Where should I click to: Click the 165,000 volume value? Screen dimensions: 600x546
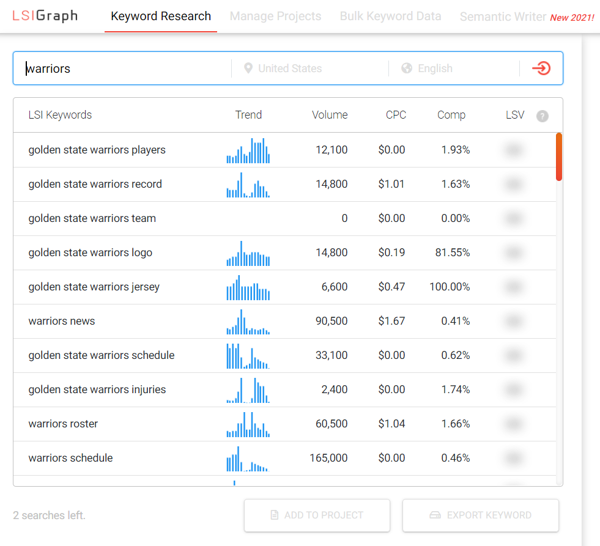click(328, 458)
